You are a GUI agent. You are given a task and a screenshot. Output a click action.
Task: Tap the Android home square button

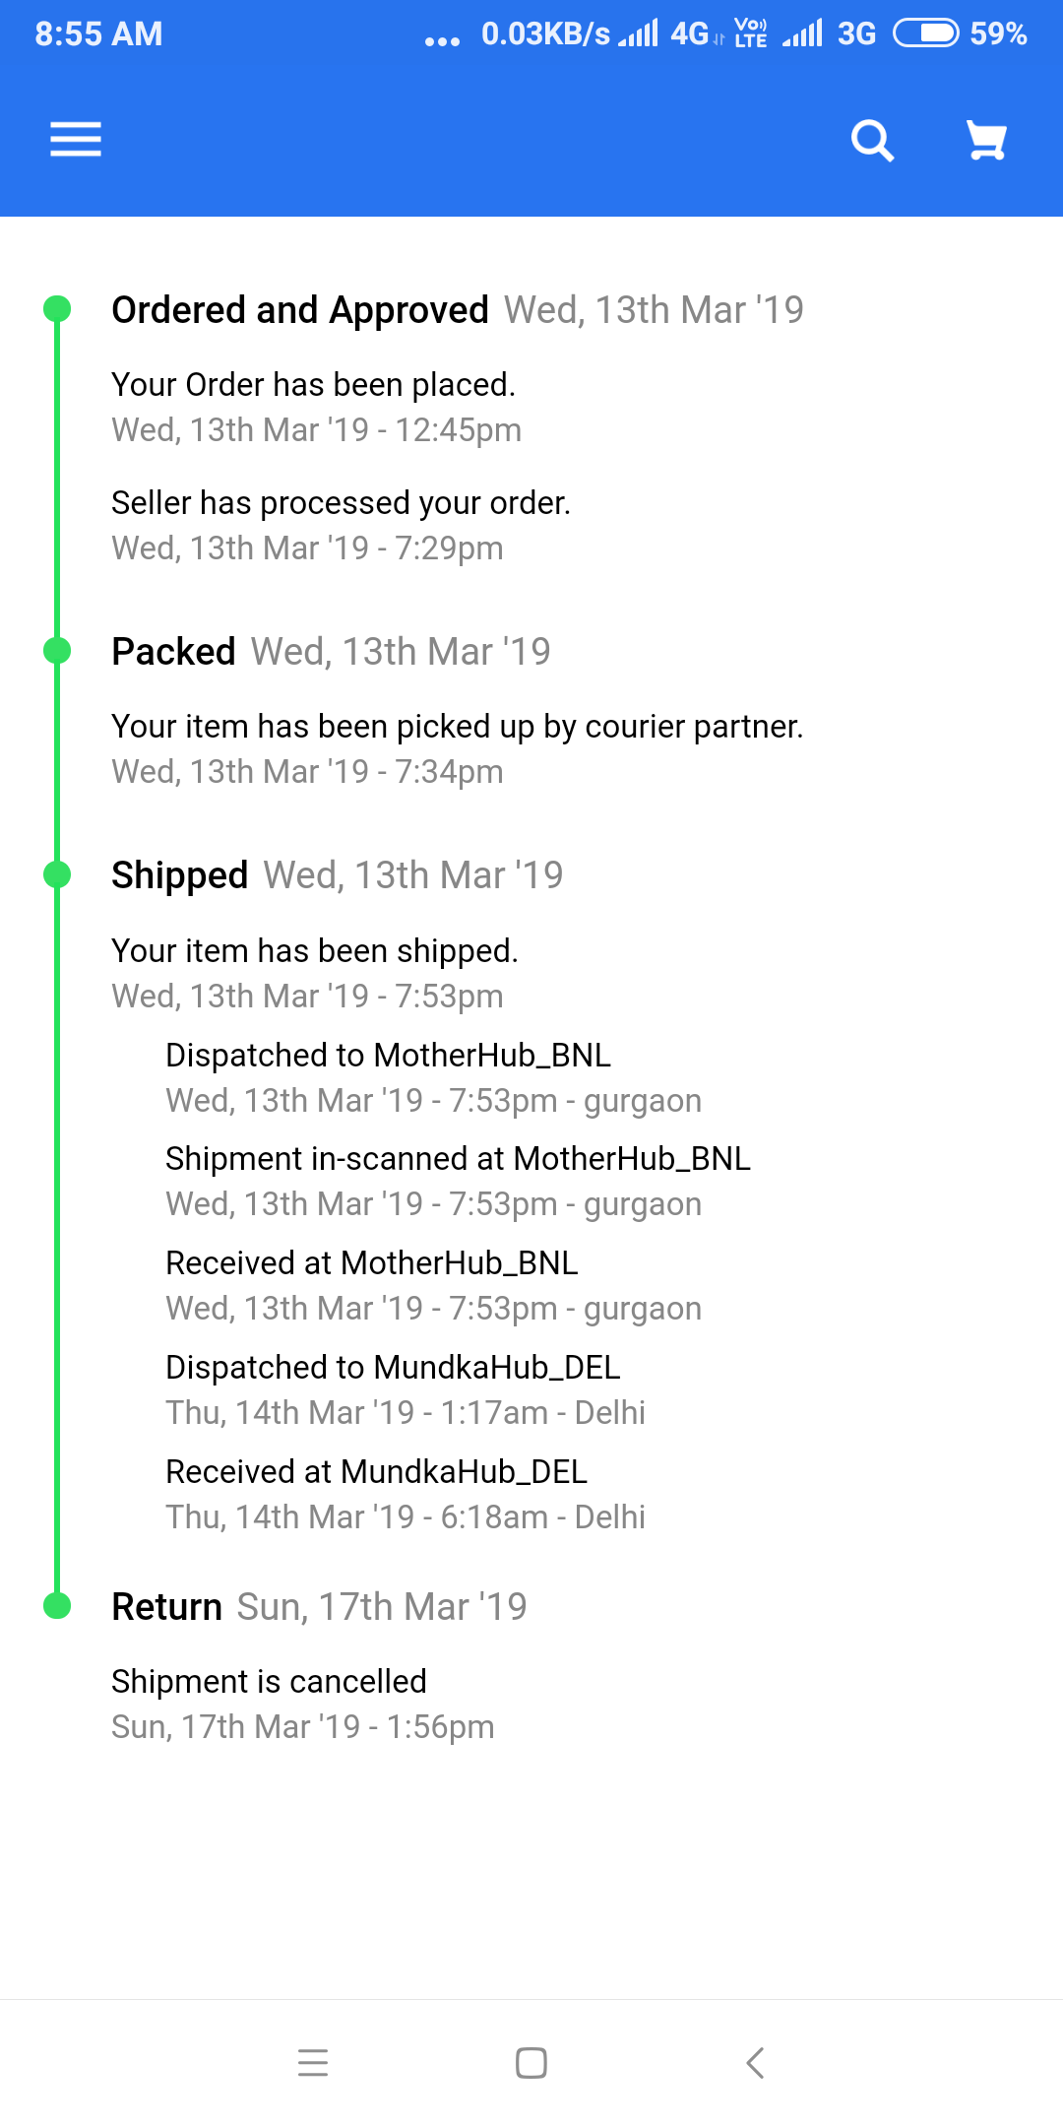531,2063
